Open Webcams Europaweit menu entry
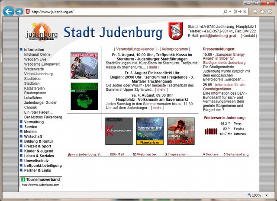 [x=42, y=64]
